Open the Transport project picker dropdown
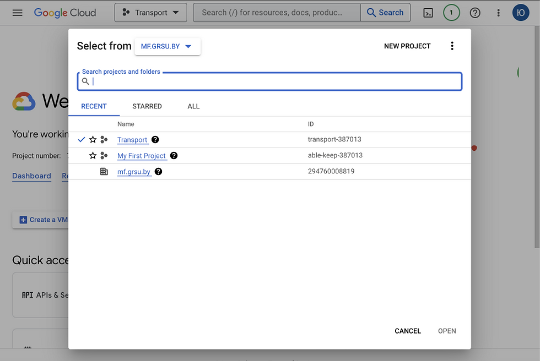540x361 pixels. point(151,13)
